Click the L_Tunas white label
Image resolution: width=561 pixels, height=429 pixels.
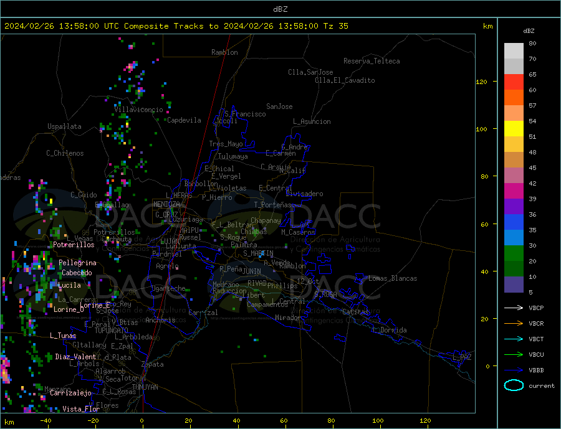coord(63,336)
